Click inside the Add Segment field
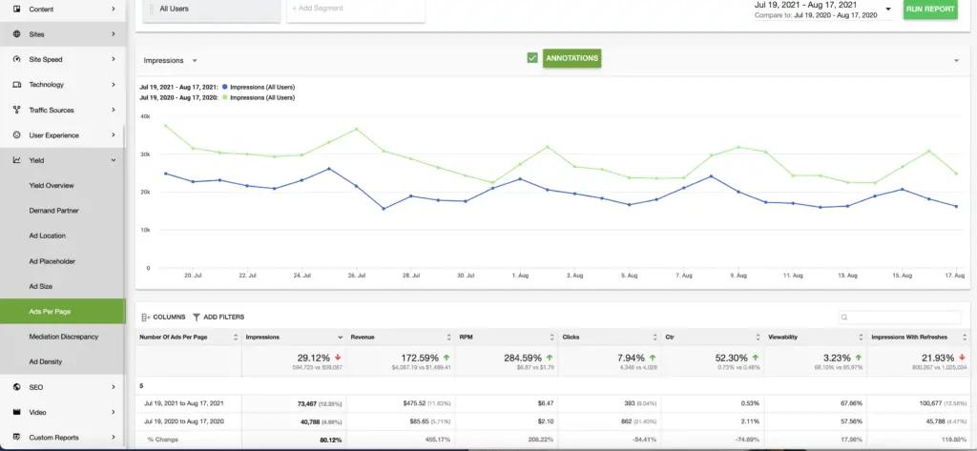This screenshot has width=977, height=451. 356,10
